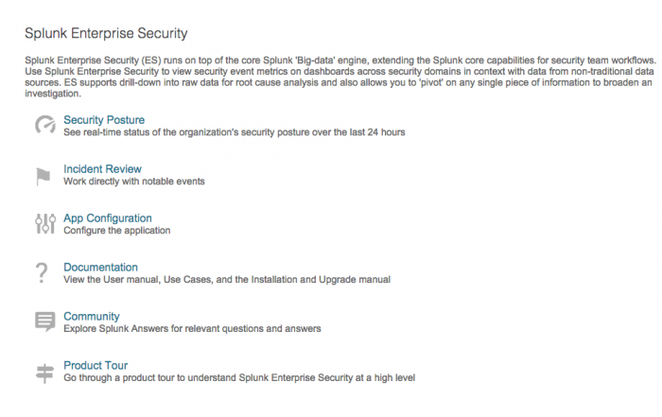662x417 pixels.
Task: Open the Incident Review link
Action: click(x=102, y=169)
